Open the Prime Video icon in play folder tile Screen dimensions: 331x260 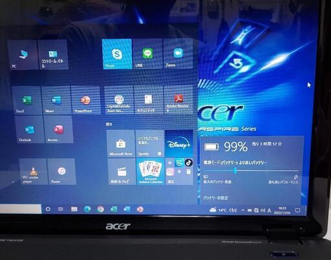click(179, 163)
